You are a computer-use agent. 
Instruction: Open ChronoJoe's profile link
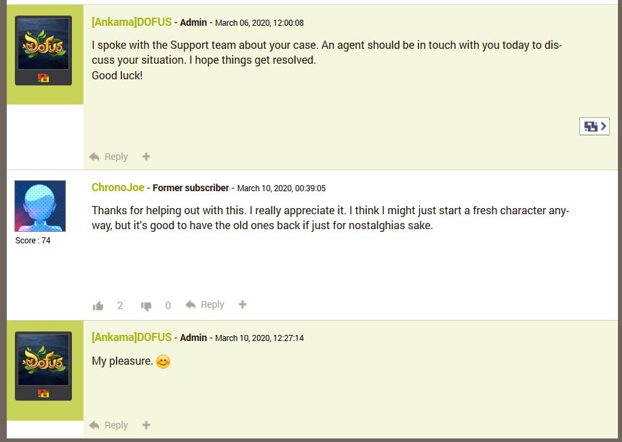pos(118,187)
